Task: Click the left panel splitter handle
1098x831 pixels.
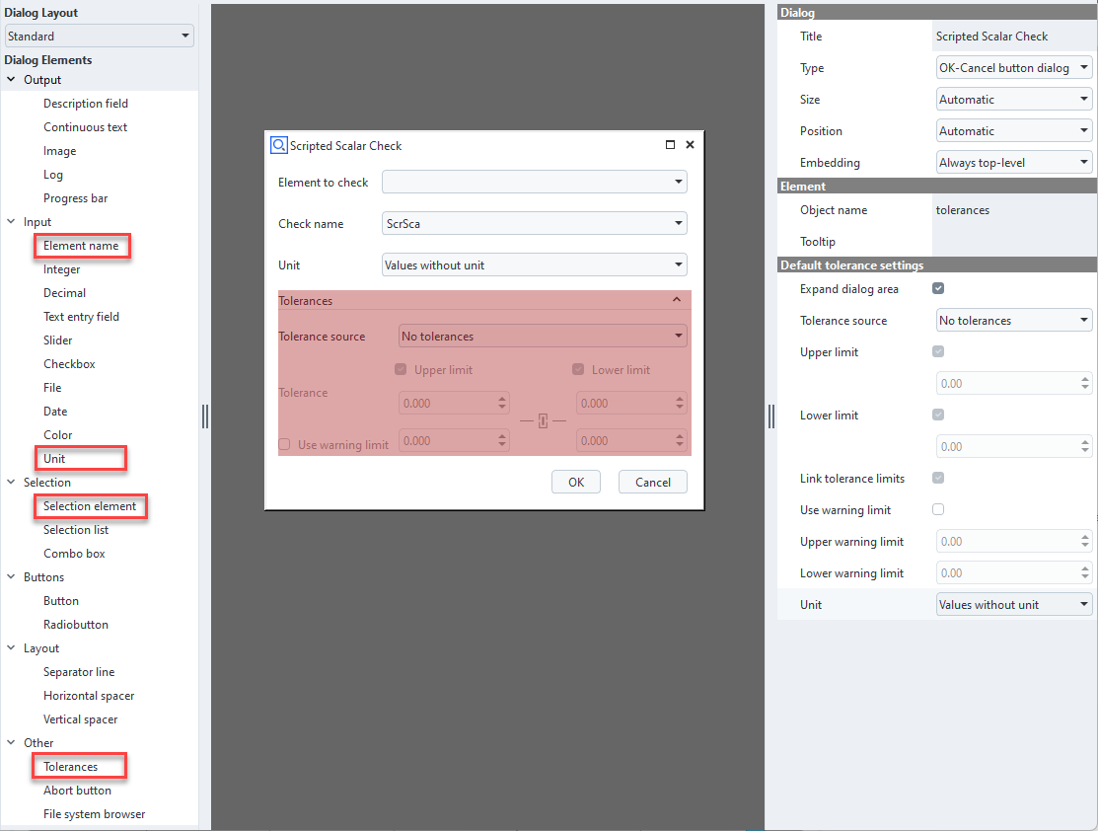Action: click(205, 416)
